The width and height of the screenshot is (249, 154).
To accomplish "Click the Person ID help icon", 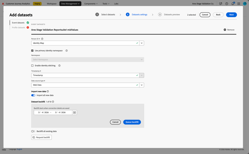I will [42, 39].
